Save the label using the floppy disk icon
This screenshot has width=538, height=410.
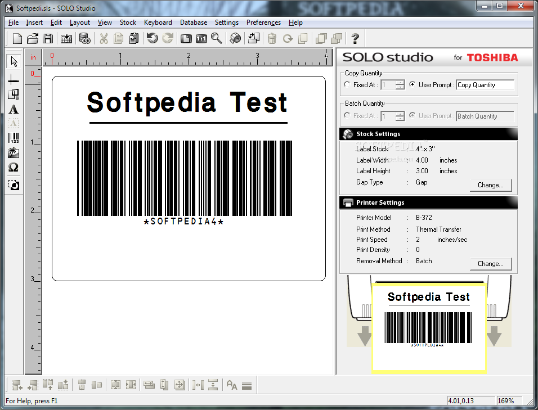(x=48, y=38)
